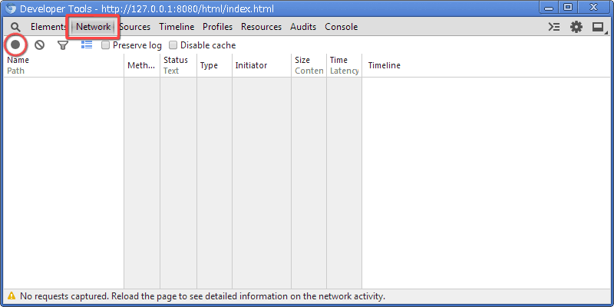Click the search magnifier icon
This screenshot has height=307, width=614.
pyautogui.click(x=15, y=27)
